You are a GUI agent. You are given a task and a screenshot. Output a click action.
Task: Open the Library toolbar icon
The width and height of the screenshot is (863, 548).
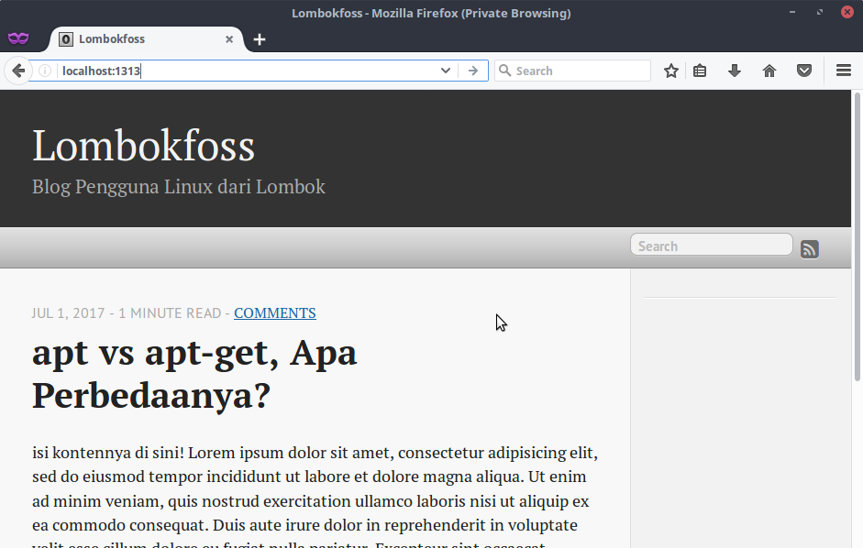700,70
